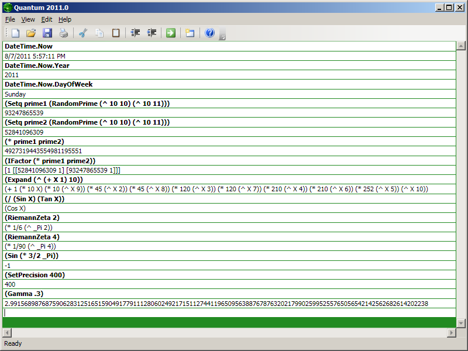Open the Edit menu
The image size is (468, 351).
tap(47, 19)
